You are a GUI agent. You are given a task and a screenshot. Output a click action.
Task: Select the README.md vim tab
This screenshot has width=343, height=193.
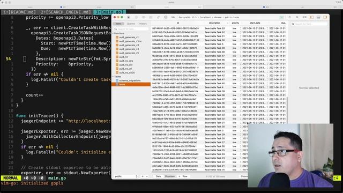click(19, 12)
